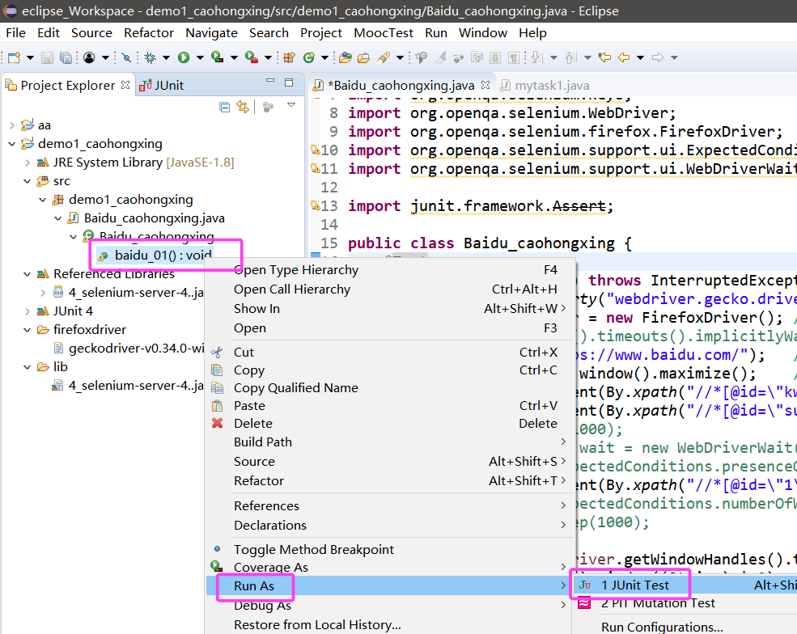This screenshot has height=634, width=797.
Task: Open dropdown arrow next to Run icon
Action: [200, 57]
